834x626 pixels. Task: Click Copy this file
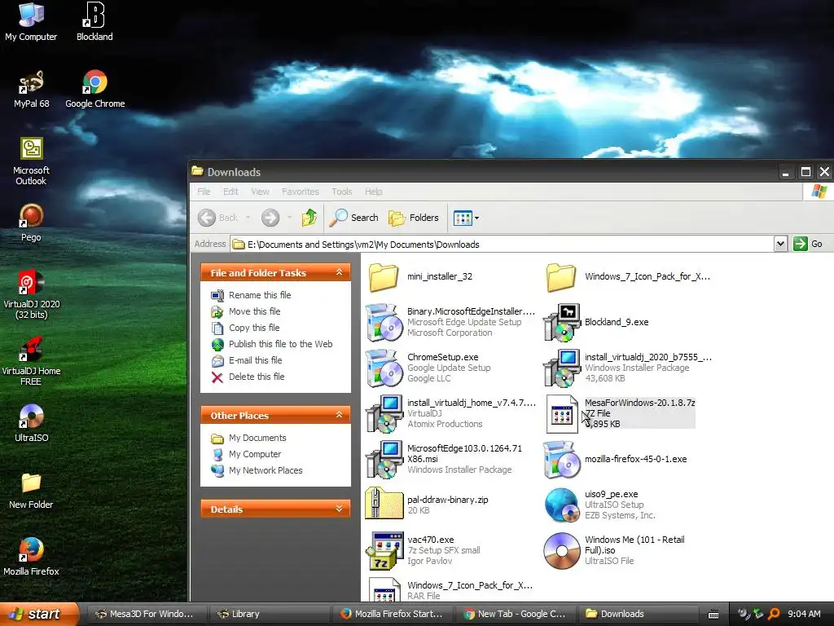coord(254,328)
